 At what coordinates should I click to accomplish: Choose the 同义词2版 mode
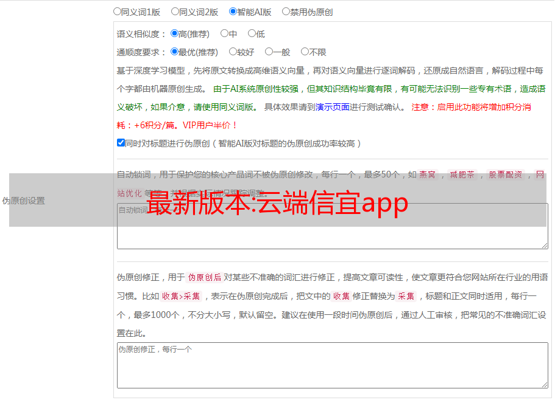pos(175,11)
